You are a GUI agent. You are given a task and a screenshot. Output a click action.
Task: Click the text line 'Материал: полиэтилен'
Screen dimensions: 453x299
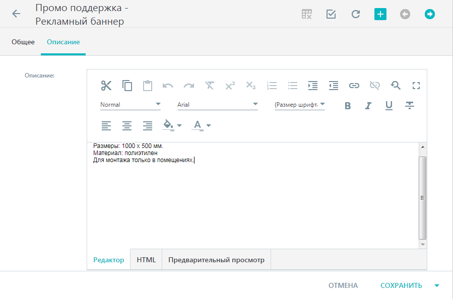(x=125, y=153)
